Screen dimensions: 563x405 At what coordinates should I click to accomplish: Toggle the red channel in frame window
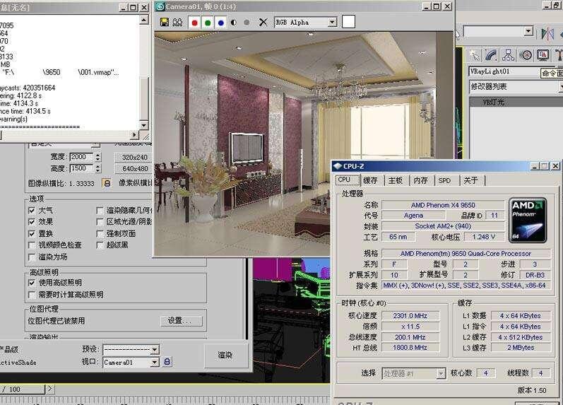[194, 23]
